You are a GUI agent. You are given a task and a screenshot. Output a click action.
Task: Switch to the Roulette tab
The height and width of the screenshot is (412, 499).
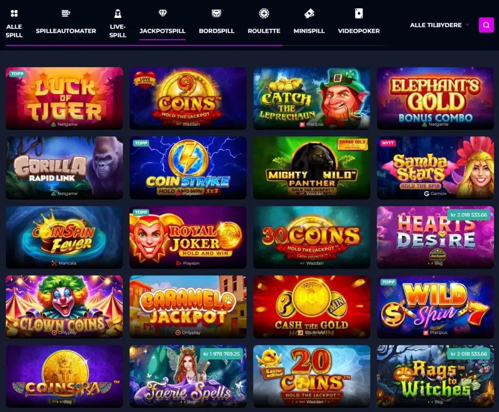coord(264,31)
